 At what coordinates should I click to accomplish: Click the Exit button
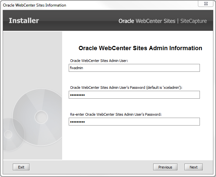21,167
